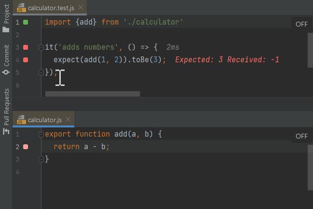Toggle the OFF switch in calculator.test.js editor
Image resolution: width=313 pixels, height=209 pixels.
[x=301, y=24]
